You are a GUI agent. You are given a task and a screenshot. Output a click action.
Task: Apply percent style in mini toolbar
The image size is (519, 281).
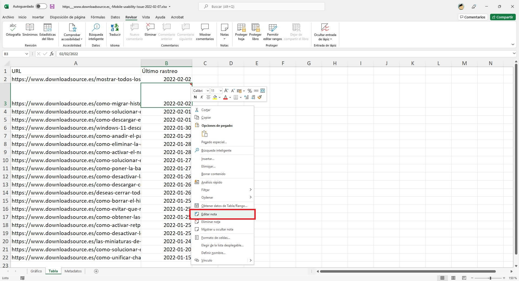pyautogui.click(x=249, y=91)
